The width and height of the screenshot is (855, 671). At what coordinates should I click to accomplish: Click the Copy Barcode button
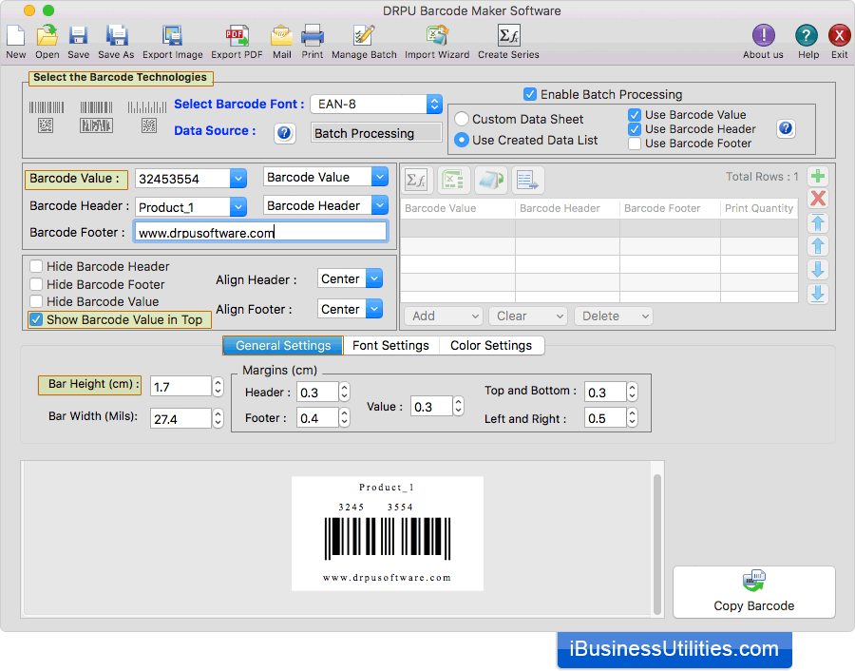point(753,592)
